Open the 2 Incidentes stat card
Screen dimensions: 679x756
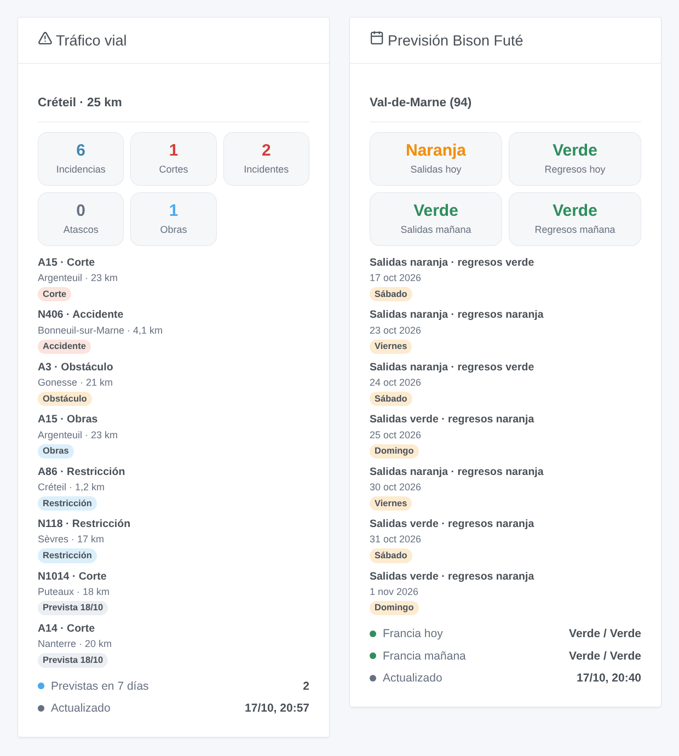pos(266,159)
